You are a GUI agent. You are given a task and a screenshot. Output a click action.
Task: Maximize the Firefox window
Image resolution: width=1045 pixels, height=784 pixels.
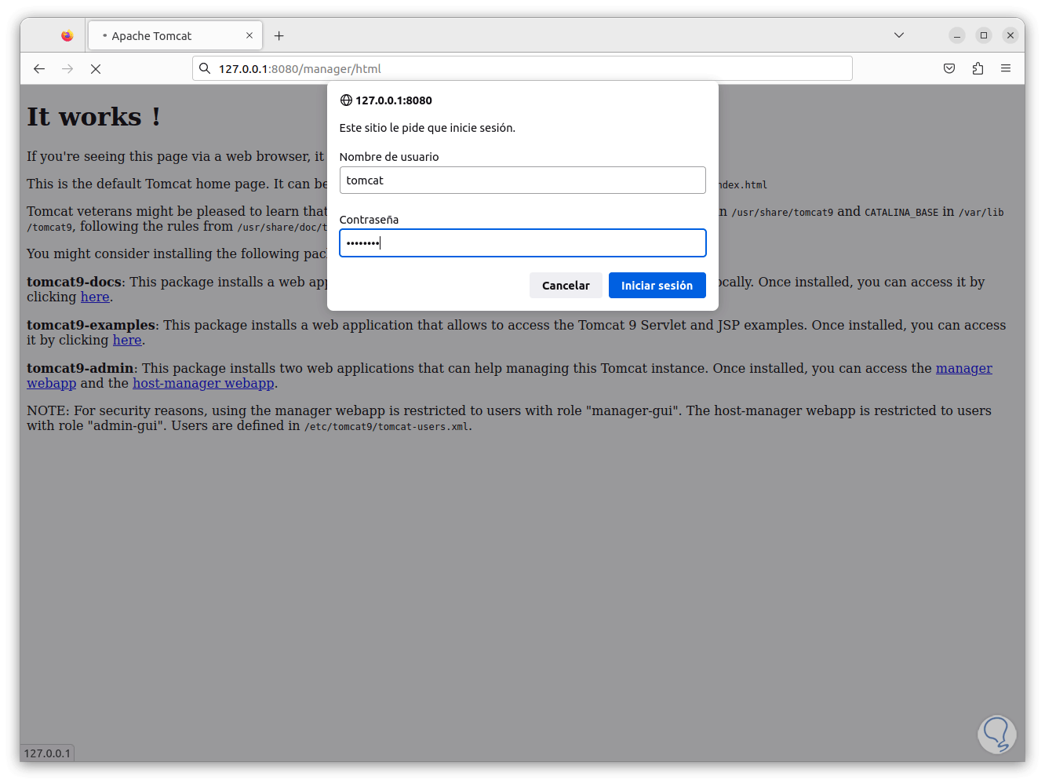pos(984,35)
